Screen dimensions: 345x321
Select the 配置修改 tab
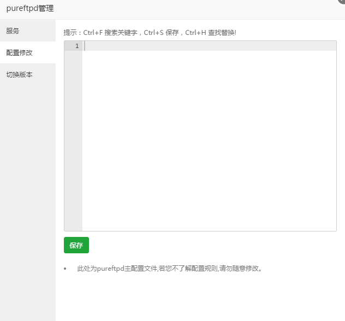[x=28, y=52]
